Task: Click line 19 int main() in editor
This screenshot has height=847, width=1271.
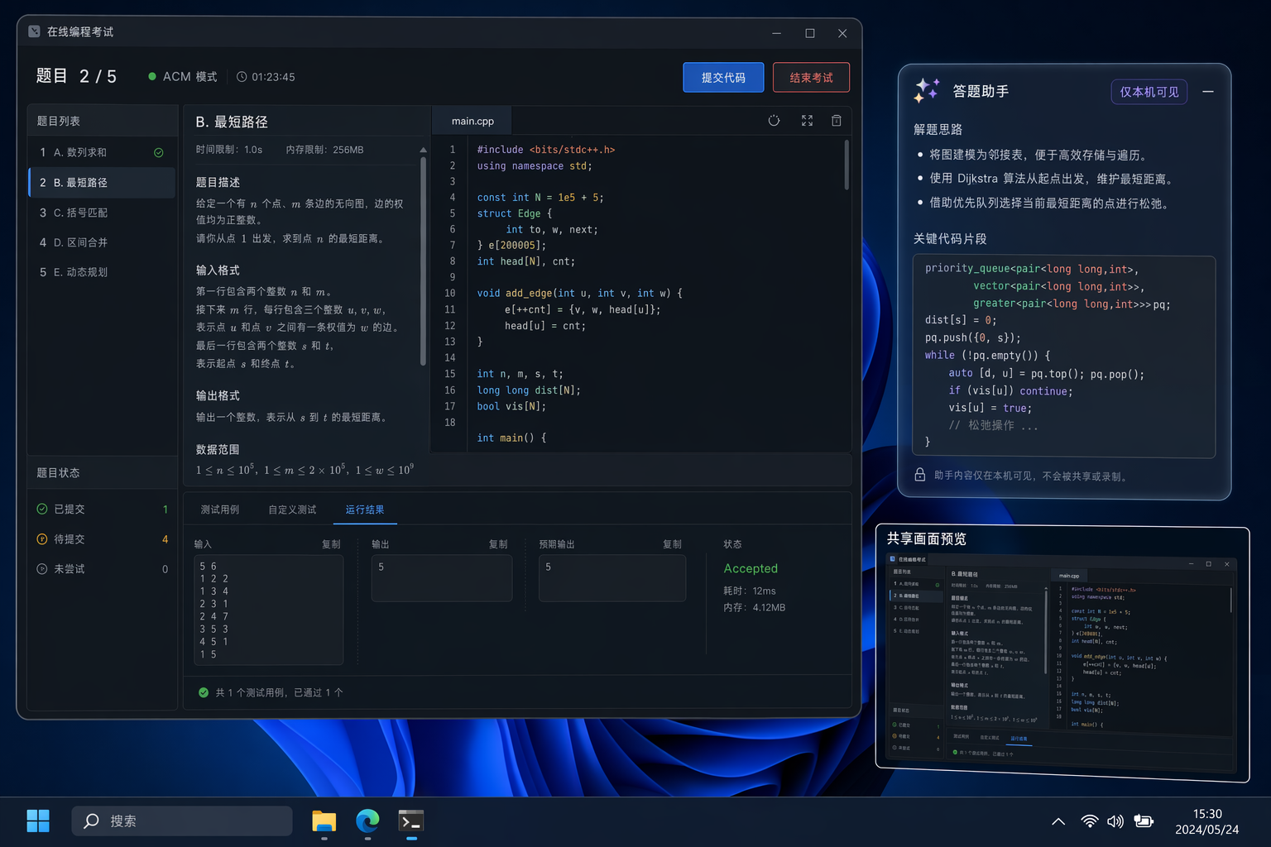Action: 511,438
